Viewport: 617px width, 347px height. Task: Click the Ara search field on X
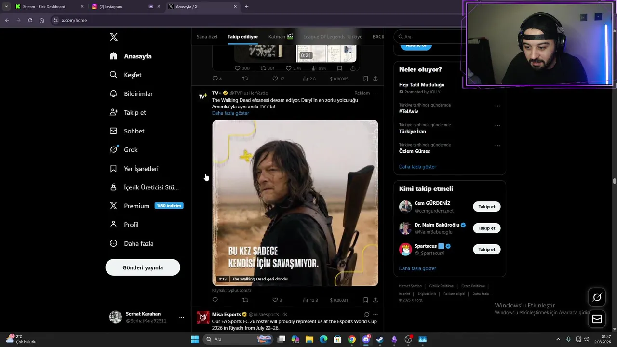[429, 37]
